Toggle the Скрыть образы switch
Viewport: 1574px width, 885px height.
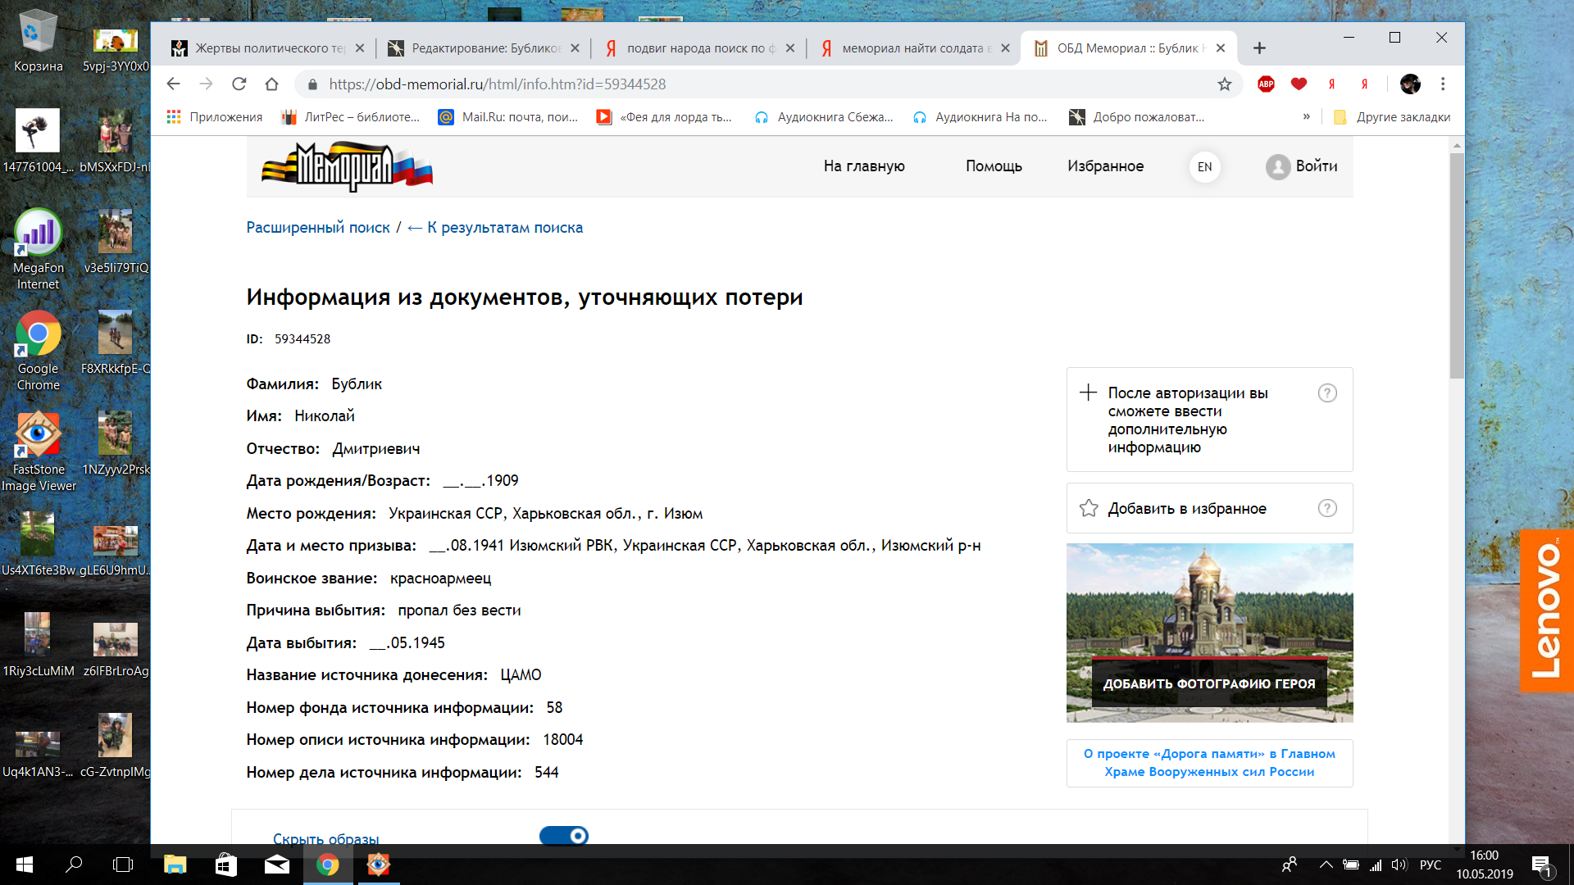[x=564, y=835]
